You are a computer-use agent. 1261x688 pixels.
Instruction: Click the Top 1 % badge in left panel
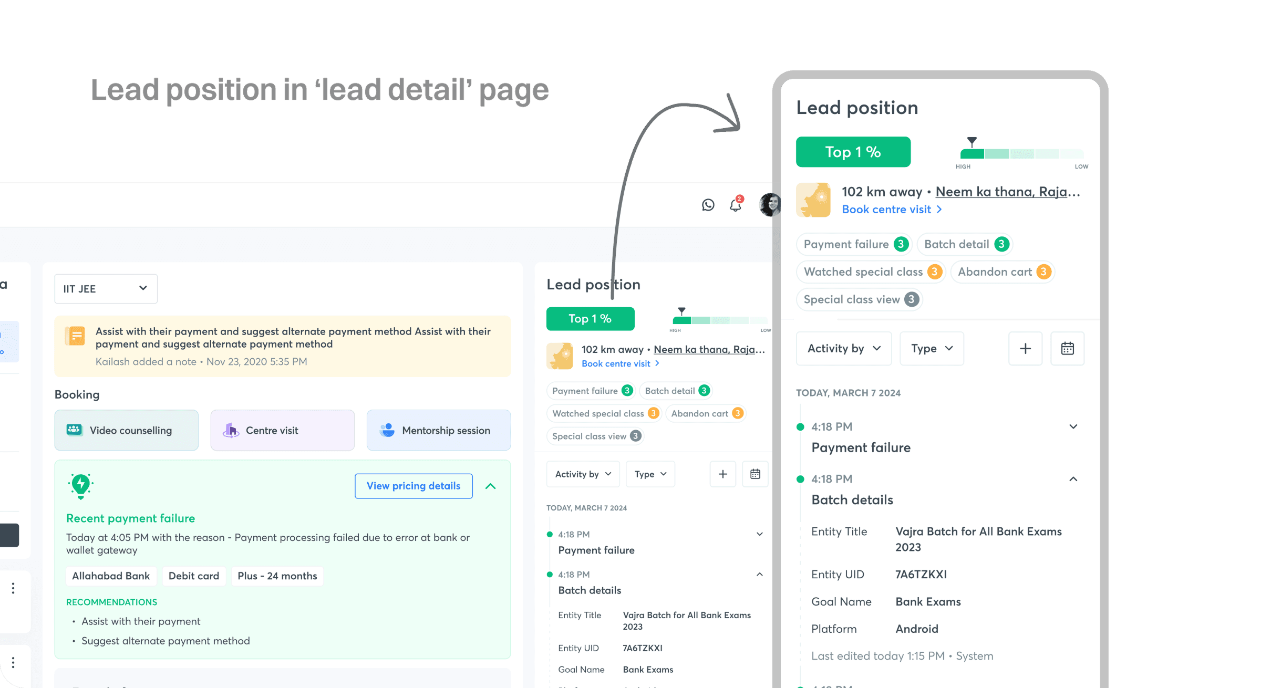(x=590, y=319)
